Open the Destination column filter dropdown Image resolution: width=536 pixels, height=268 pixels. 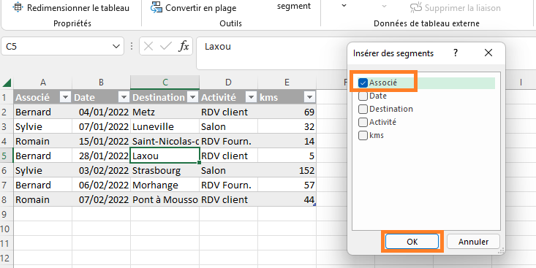[x=193, y=98]
